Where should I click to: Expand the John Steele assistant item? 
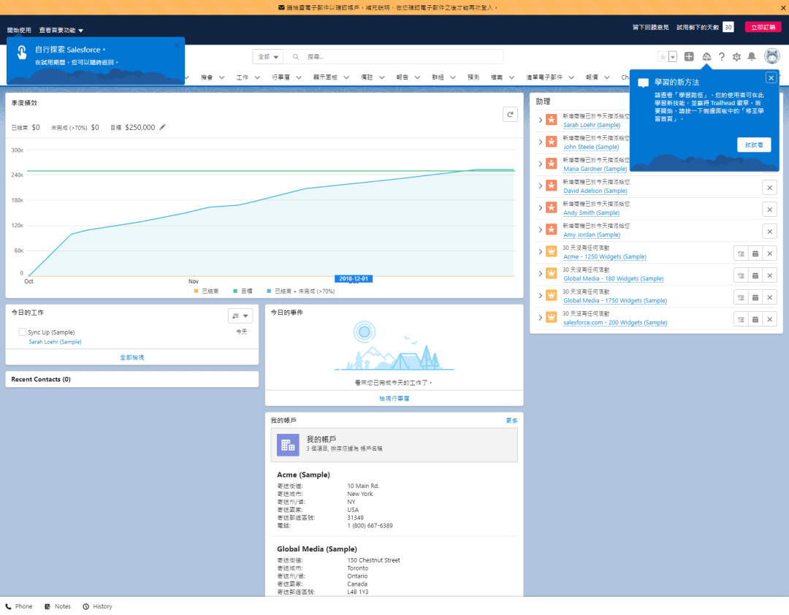coord(541,142)
